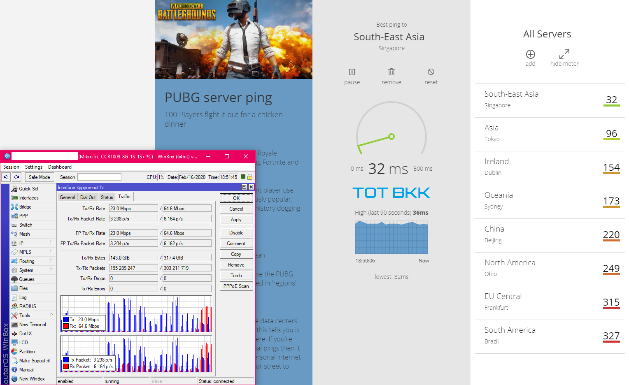Image resolution: width=629 pixels, height=385 pixels.
Task: Open New Terminal in sidebar
Action: pyautogui.click(x=33, y=325)
